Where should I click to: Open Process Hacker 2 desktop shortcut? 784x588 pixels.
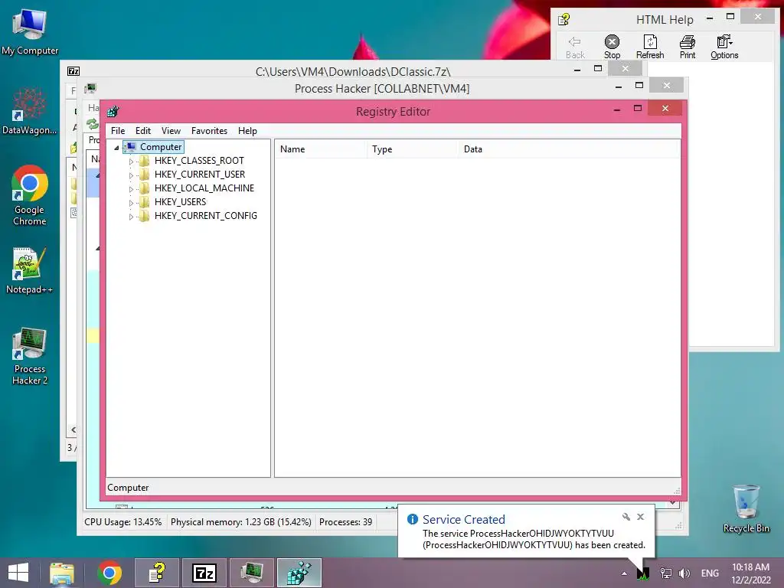tap(30, 356)
